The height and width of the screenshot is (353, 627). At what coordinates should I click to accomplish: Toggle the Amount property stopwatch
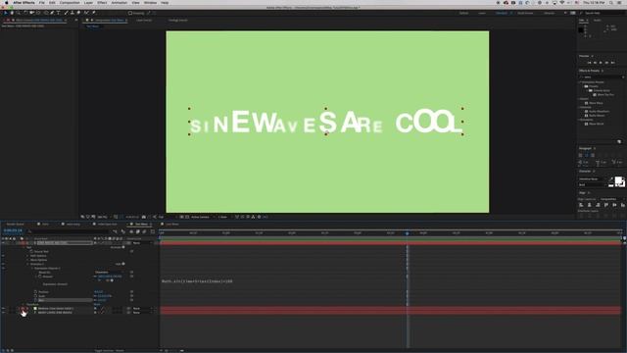click(40, 277)
